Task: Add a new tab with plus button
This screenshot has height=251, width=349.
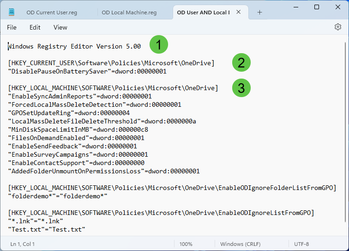Action: [259, 12]
